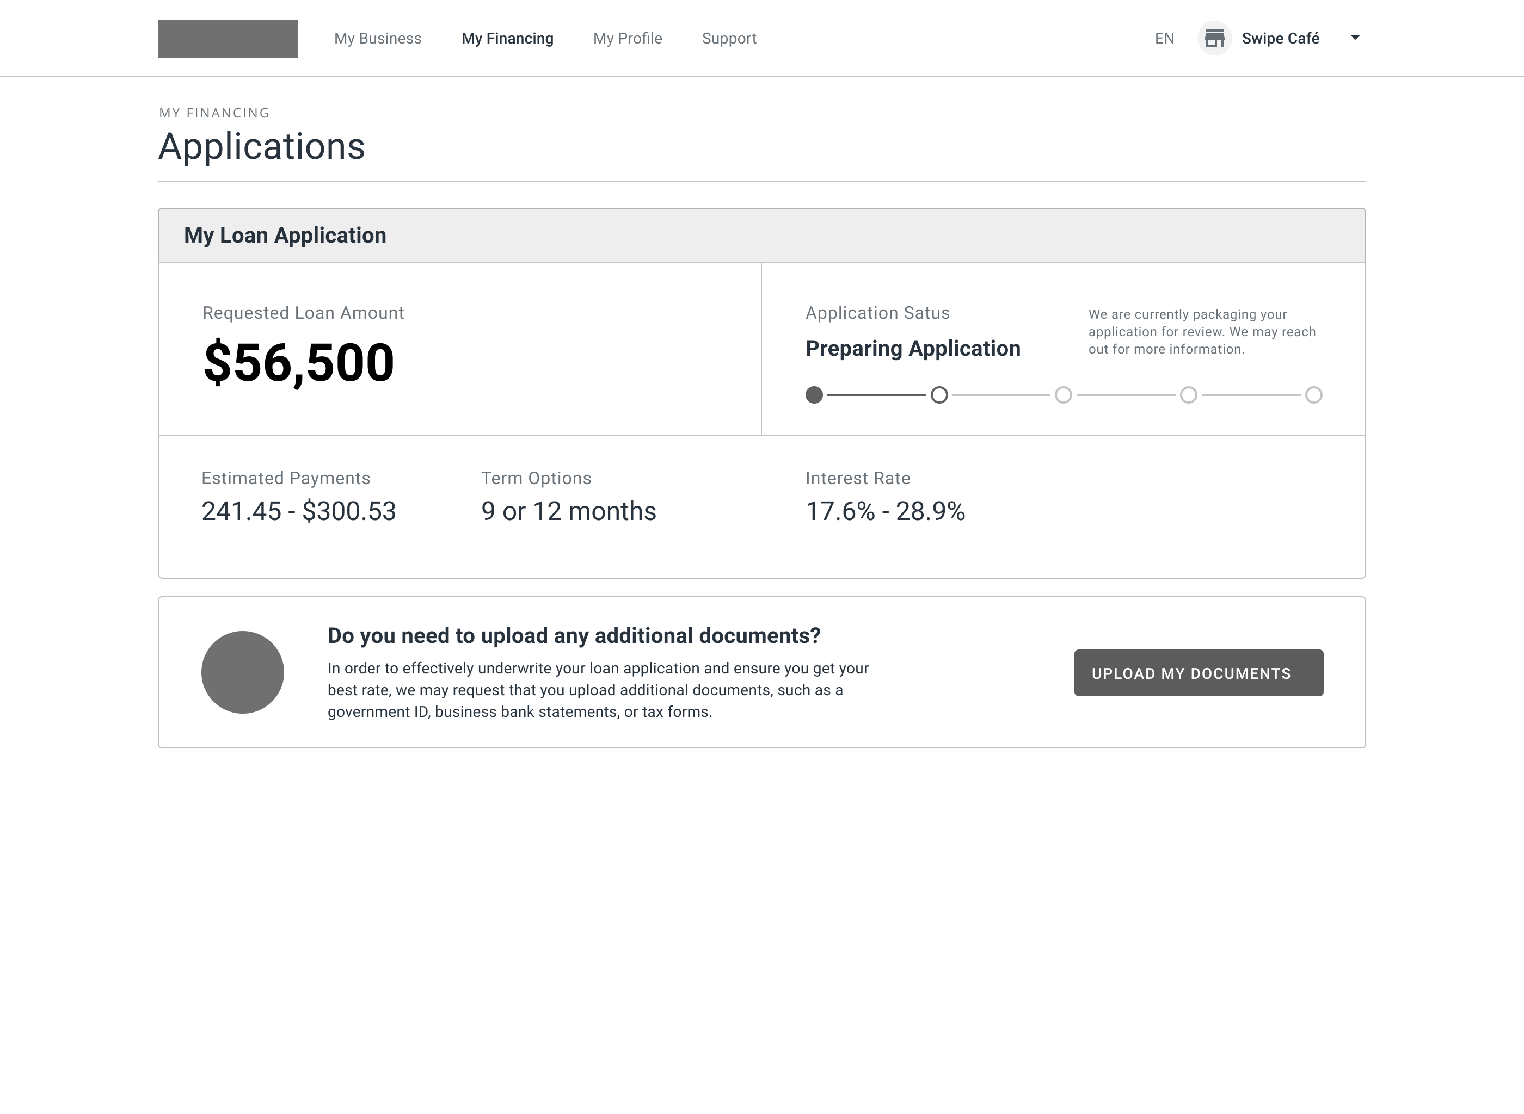Open My Profile page
Screen dimensions: 1524x1114
coord(626,39)
